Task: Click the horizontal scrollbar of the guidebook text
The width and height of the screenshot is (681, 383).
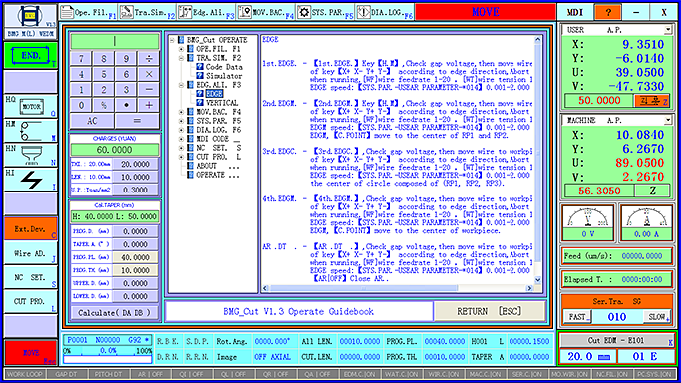Action: (x=397, y=288)
